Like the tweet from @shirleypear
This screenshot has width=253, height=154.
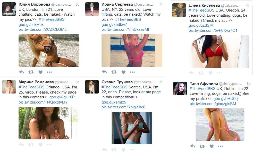pyautogui.click(x=212, y=146)
